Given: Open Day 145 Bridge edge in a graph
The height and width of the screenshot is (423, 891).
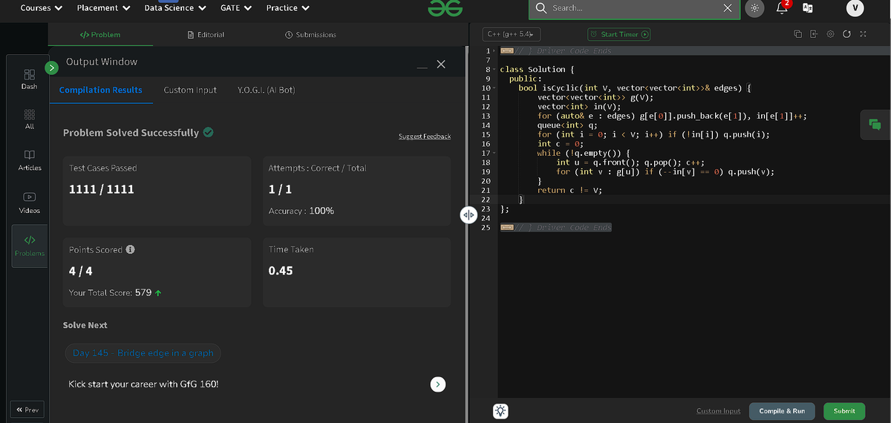Looking at the screenshot, I should (143, 352).
